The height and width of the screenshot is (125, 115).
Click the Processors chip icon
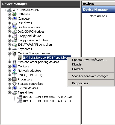[14, 79]
